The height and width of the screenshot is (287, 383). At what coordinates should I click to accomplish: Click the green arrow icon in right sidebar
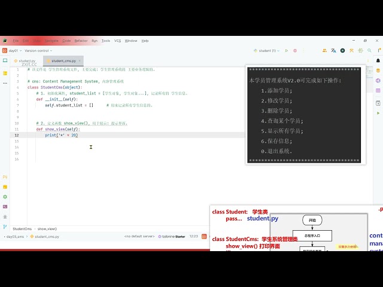pos(378,113)
